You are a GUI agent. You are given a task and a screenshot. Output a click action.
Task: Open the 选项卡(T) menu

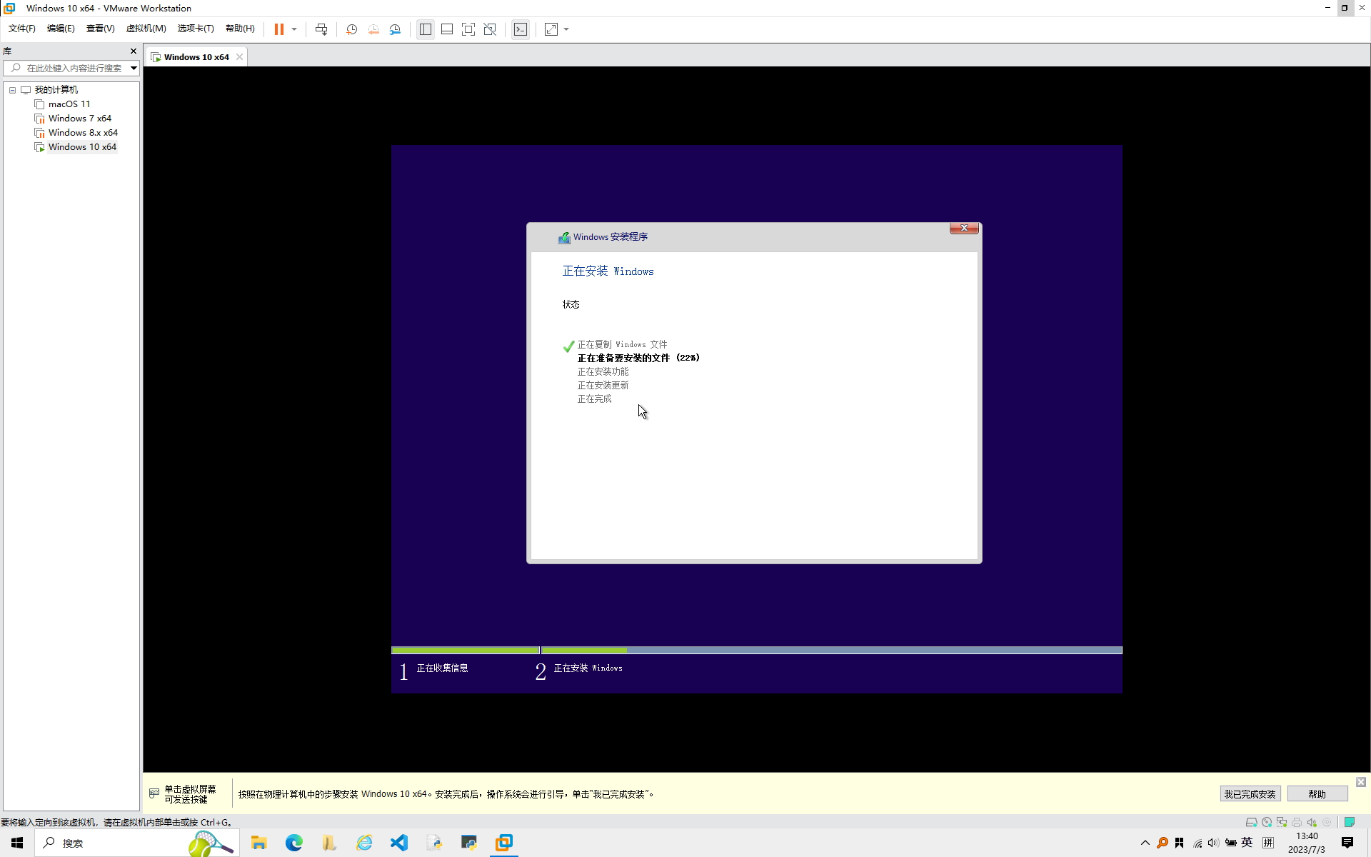point(196,29)
